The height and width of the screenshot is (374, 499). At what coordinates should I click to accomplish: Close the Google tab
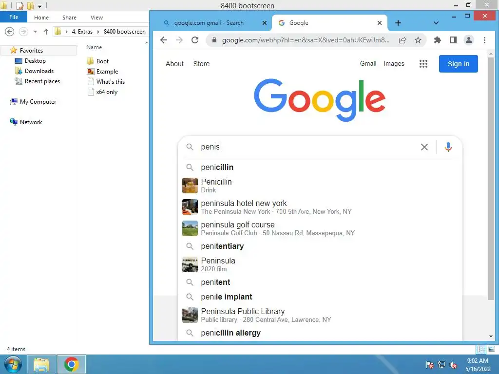coord(379,23)
